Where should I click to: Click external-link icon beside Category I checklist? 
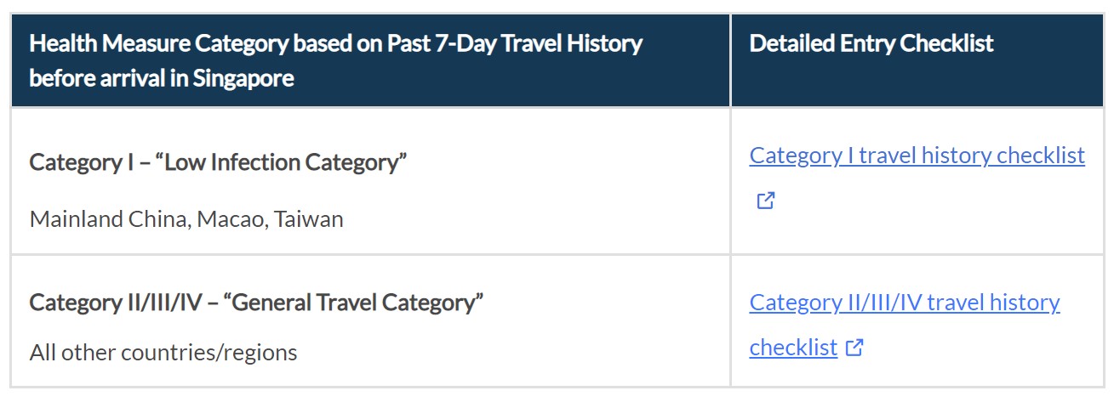click(x=765, y=201)
